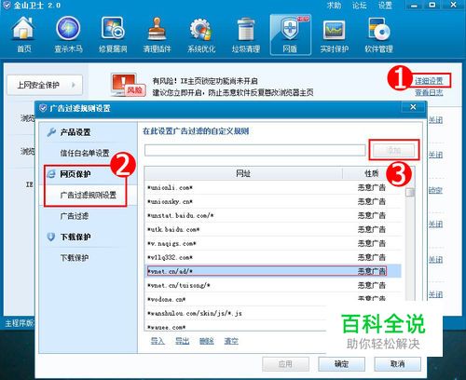Click the 导入 import link
Screen dimensions: 466x380
158,341
